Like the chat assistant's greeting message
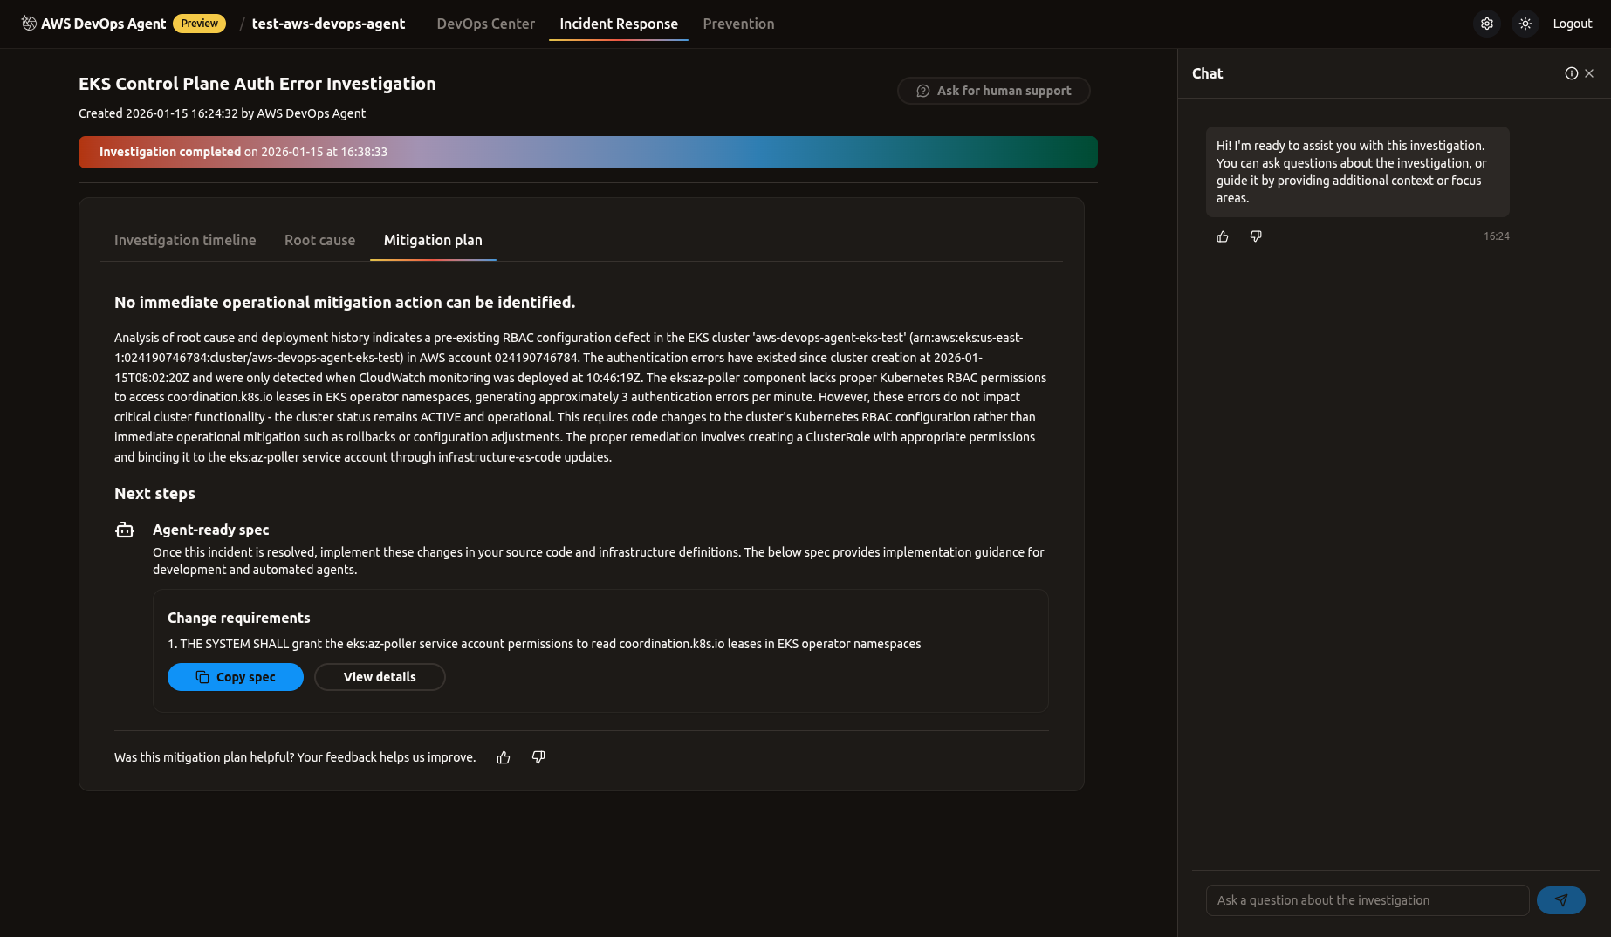The height and width of the screenshot is (937, 1611). tap(1223, 236)
